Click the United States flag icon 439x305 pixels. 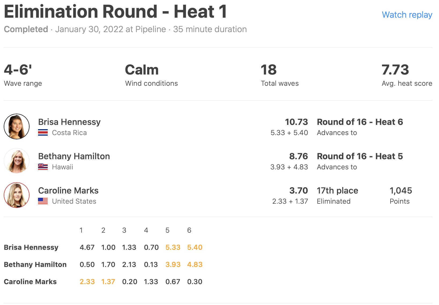point(43,201)
